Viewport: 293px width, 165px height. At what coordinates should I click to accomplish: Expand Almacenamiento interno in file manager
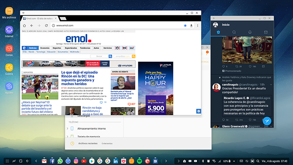point(67,129)
